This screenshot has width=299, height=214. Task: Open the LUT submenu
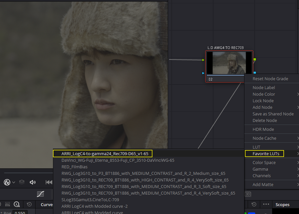[272, 147]
